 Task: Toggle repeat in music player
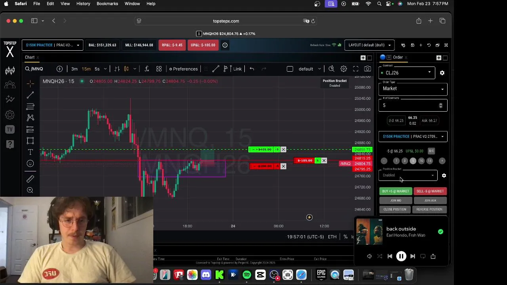tap(423, 256)
